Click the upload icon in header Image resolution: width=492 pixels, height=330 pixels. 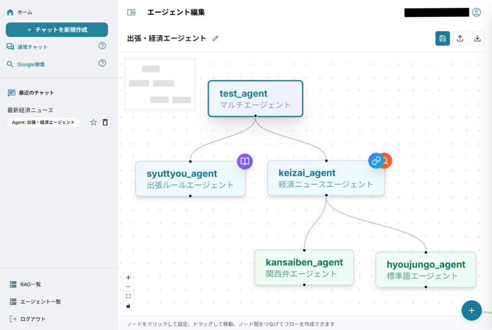[460, 39]
